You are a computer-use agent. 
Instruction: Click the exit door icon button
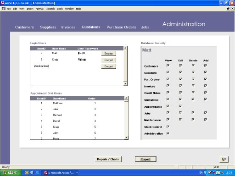(x=224, y=159)
